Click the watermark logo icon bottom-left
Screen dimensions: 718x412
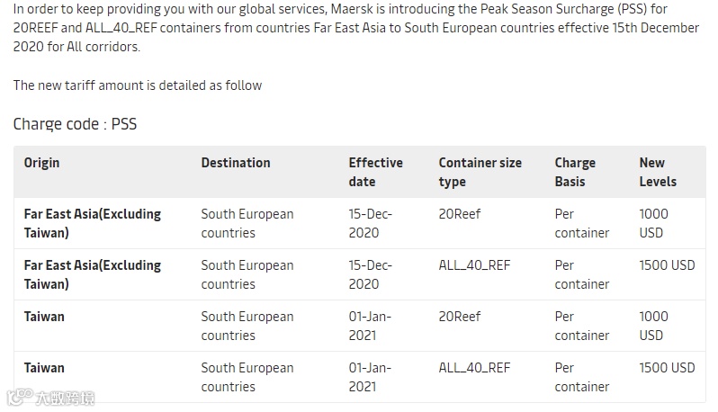pyautogui.click(x=17, y=397)
